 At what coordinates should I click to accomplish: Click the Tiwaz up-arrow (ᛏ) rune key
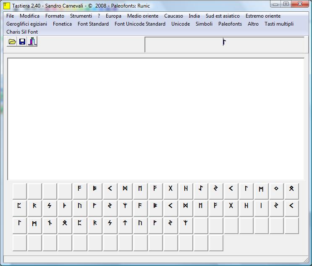coord(125,226)
